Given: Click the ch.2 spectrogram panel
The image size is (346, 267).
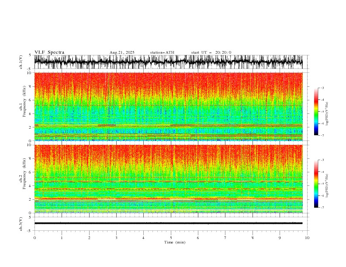Looking at the screenshot, I should (x=168, y=179).
